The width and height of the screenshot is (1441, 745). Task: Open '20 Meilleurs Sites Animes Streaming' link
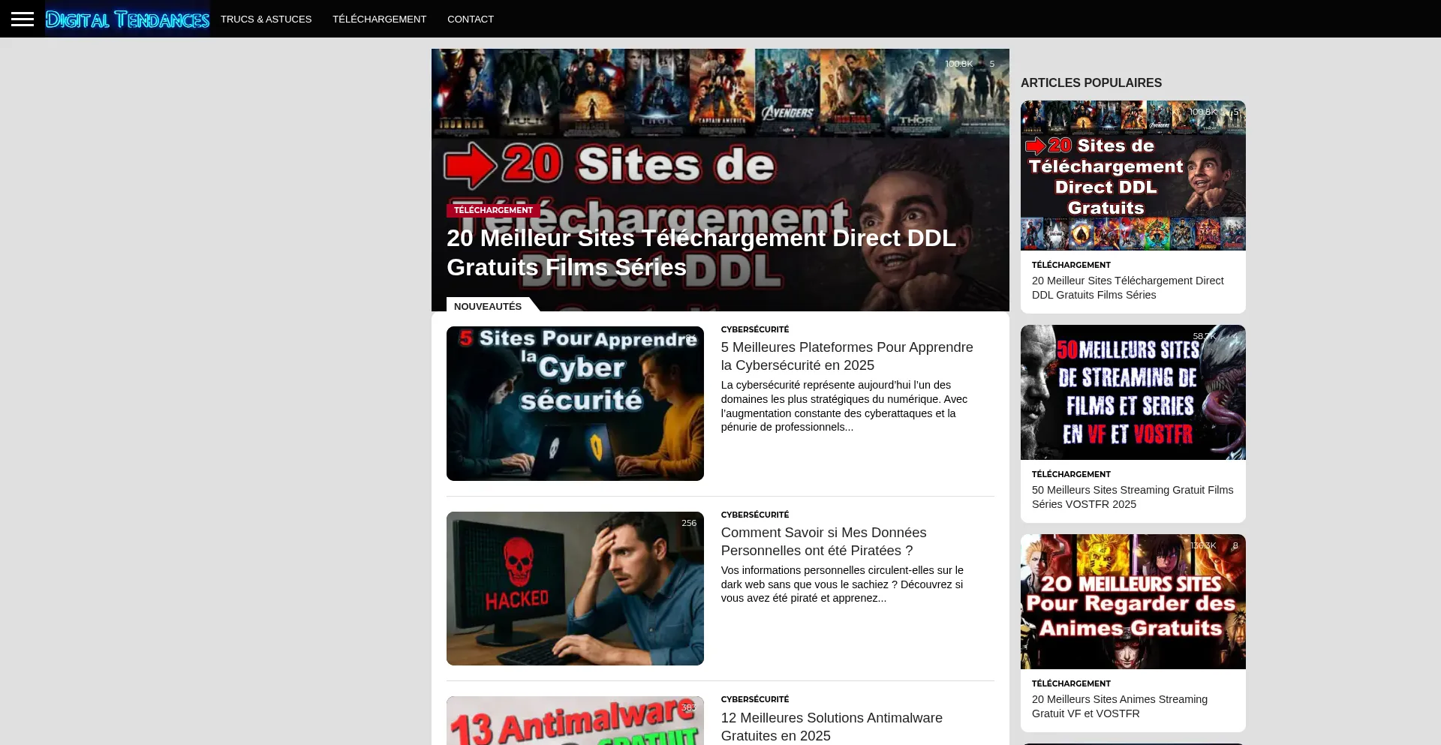[x=1119, y=706]
